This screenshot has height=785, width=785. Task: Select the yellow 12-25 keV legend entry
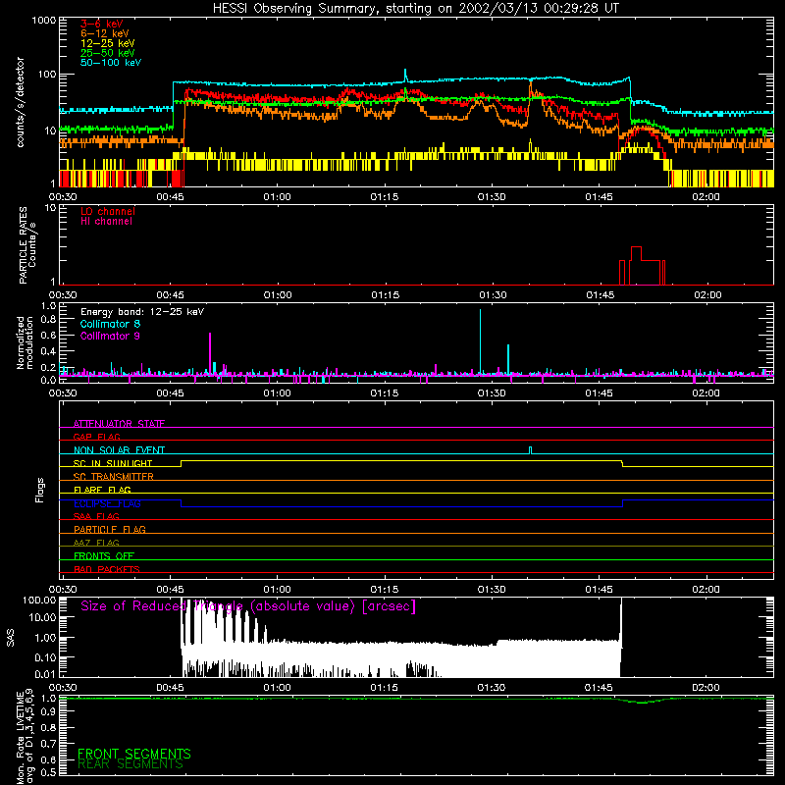[107, 43]
